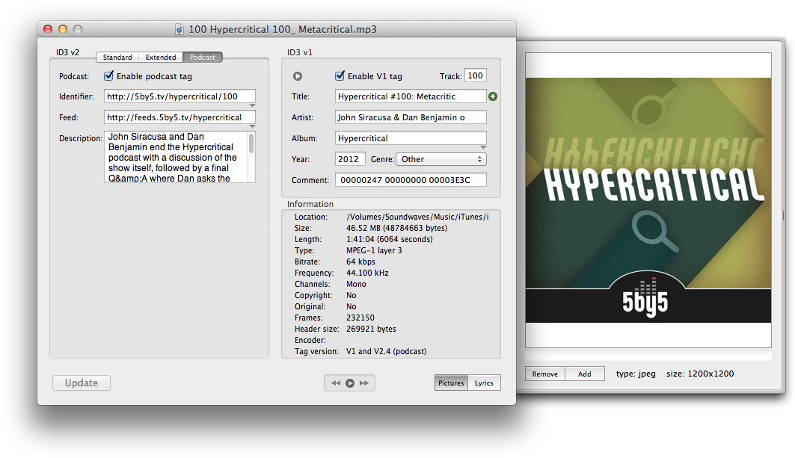Disable the Enable podcast tag checkbox

coord(108,76)
